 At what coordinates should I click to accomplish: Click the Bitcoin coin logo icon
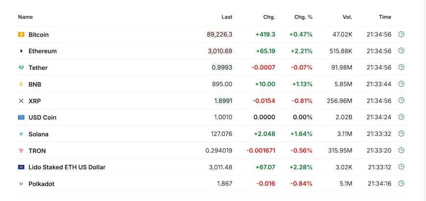tap(21, 34)
